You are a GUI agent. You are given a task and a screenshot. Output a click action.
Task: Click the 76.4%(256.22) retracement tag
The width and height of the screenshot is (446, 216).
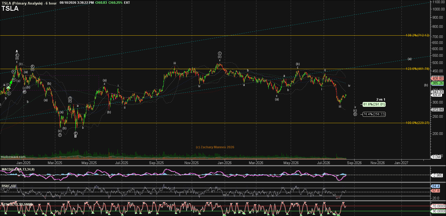(374, 114)
